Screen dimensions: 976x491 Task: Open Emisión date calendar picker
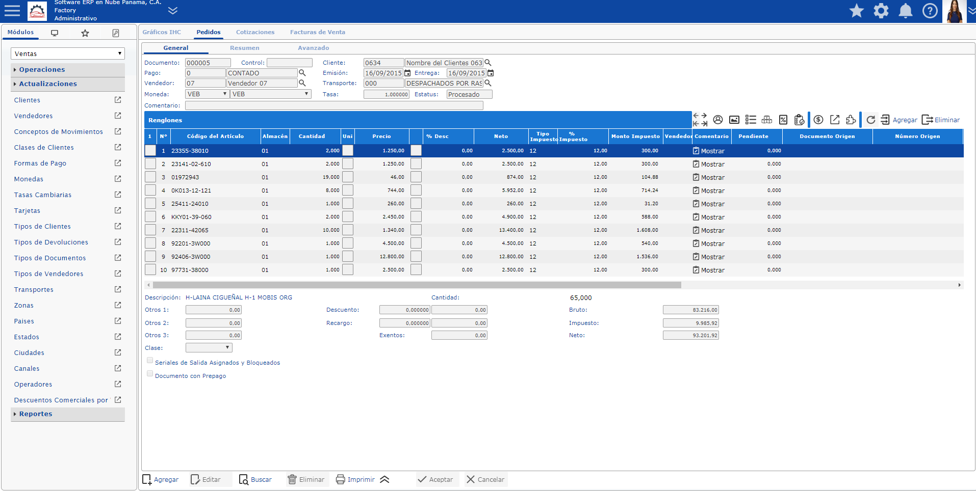pyautogui.click(x=407, y=73)
